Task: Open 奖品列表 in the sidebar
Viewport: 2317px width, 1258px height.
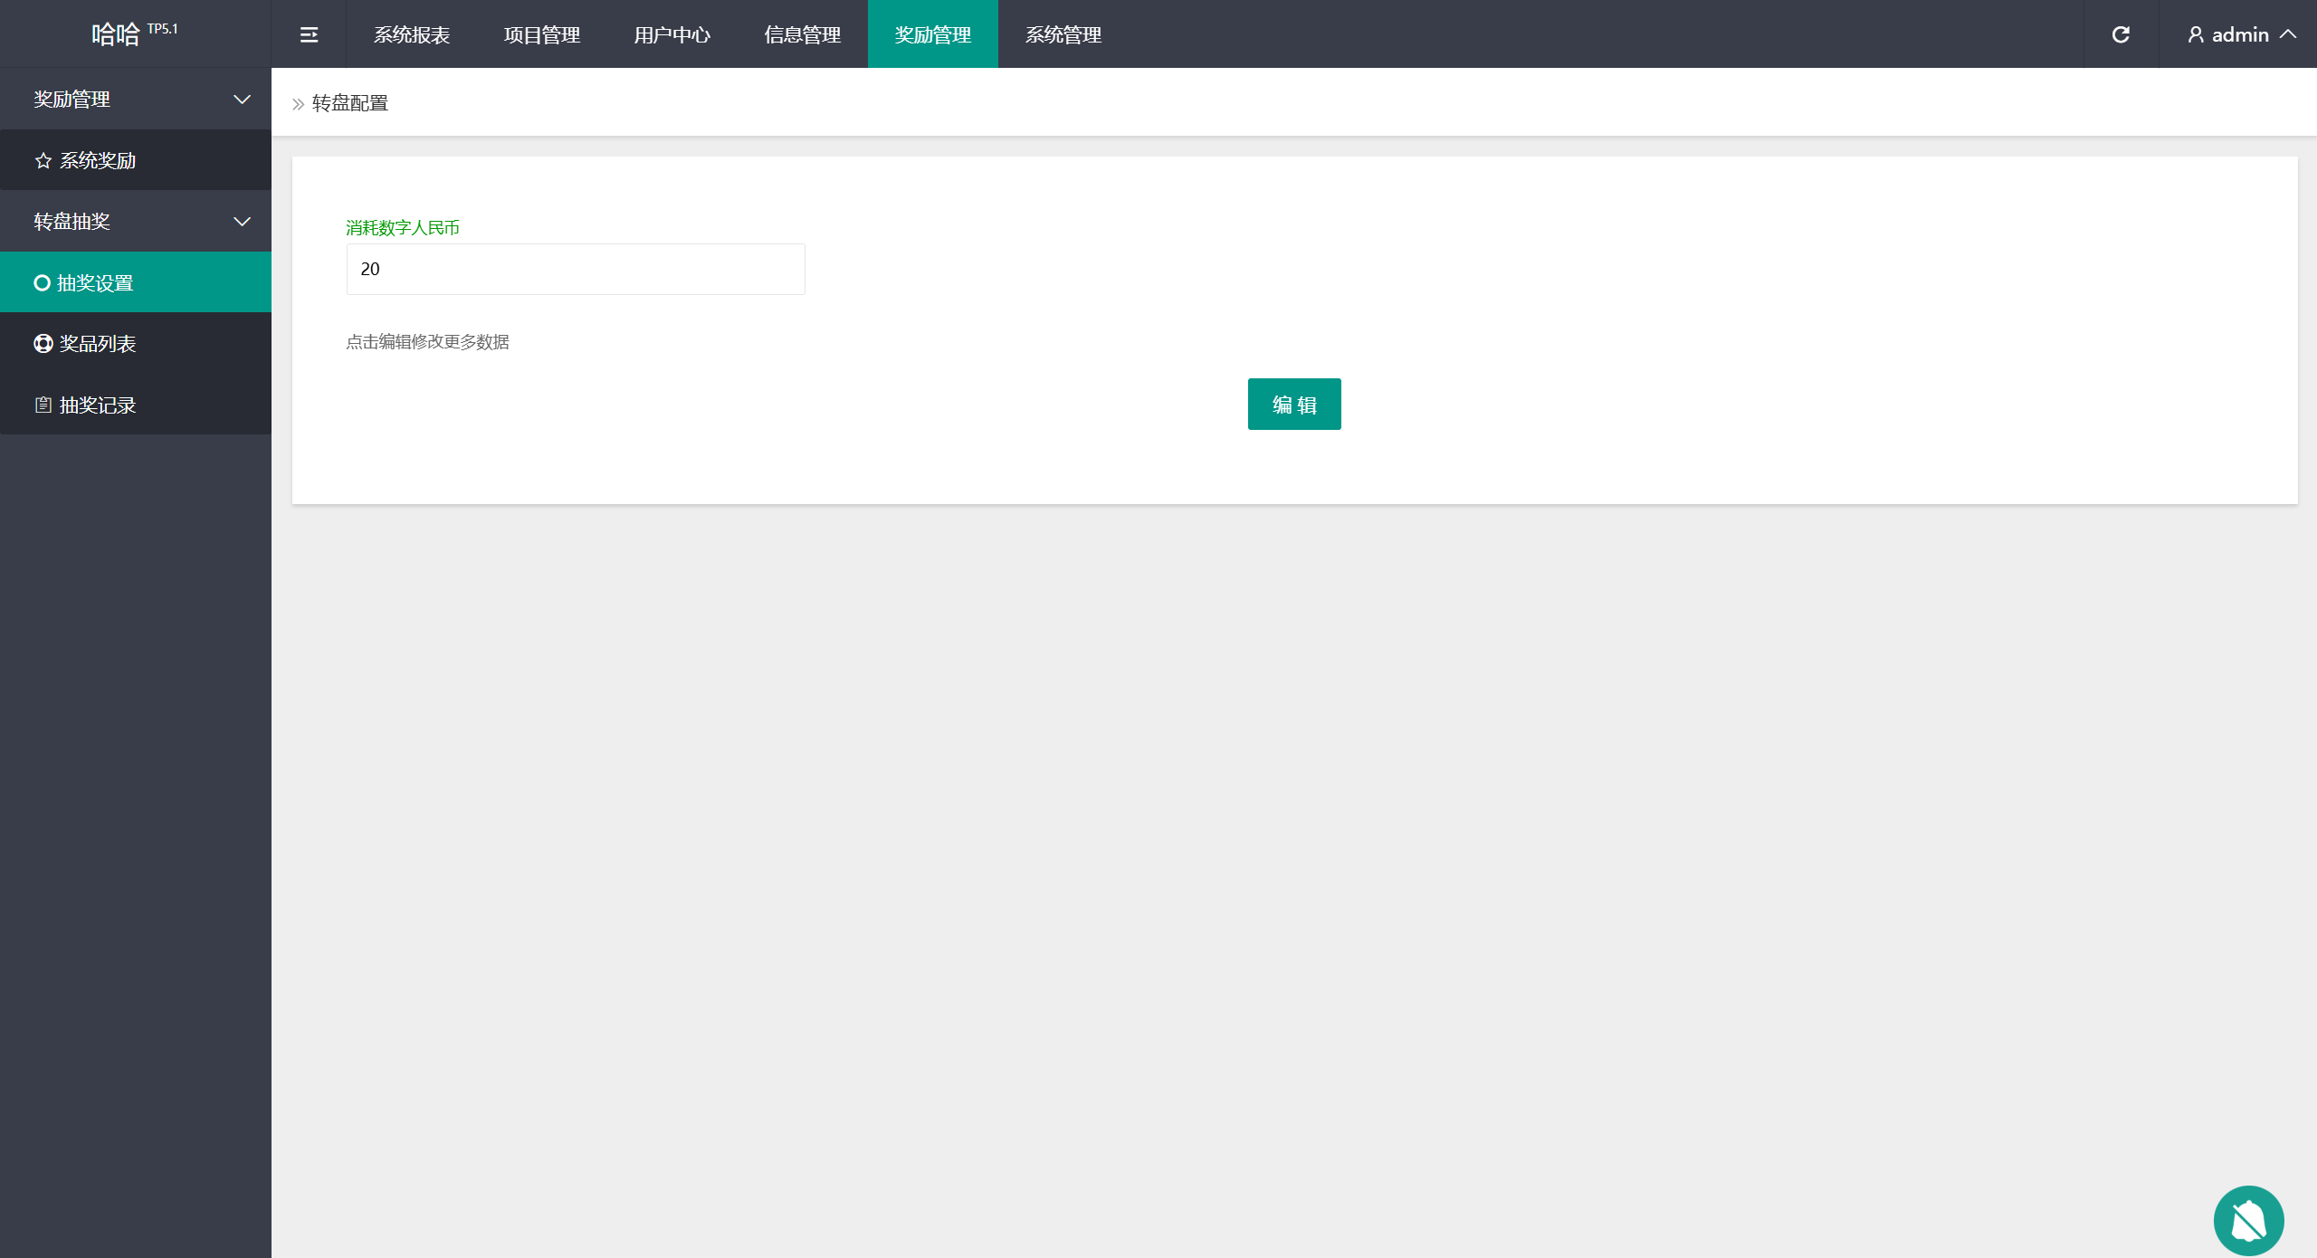Action: tap(98, 344)
